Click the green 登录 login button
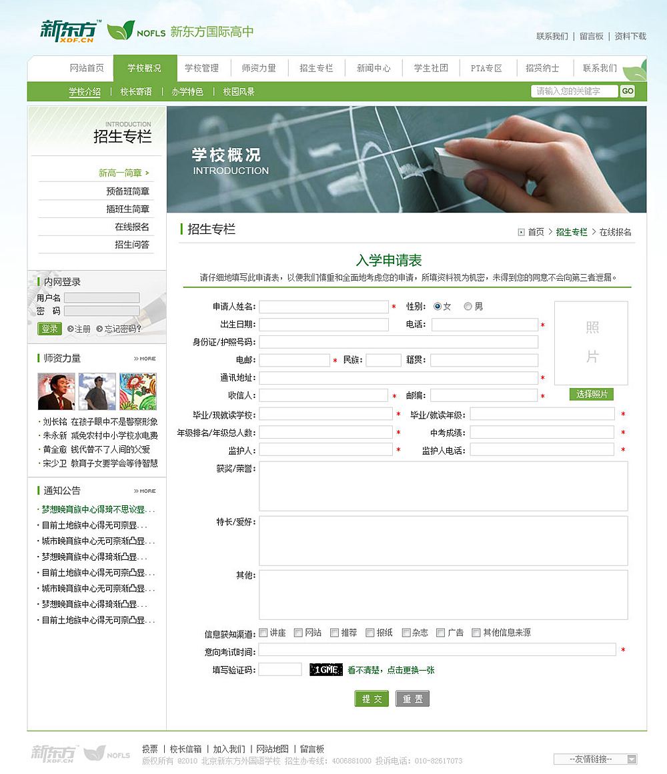 pos(49,329)
